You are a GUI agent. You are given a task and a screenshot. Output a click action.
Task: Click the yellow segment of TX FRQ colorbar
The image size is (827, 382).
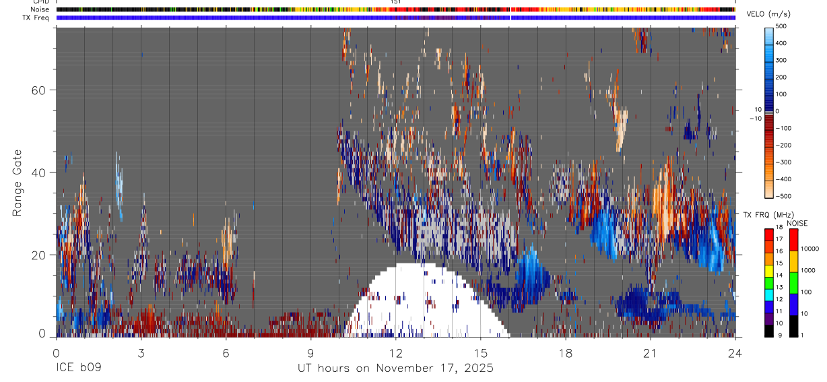[769, 271]
